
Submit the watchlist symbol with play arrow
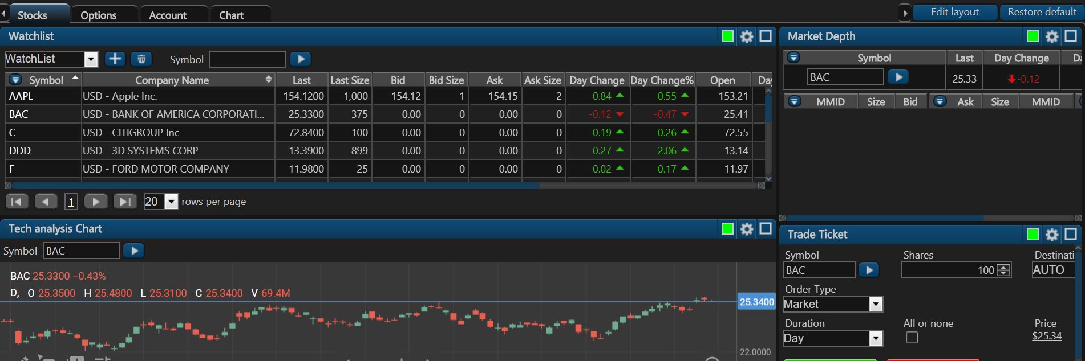point(301,59)
